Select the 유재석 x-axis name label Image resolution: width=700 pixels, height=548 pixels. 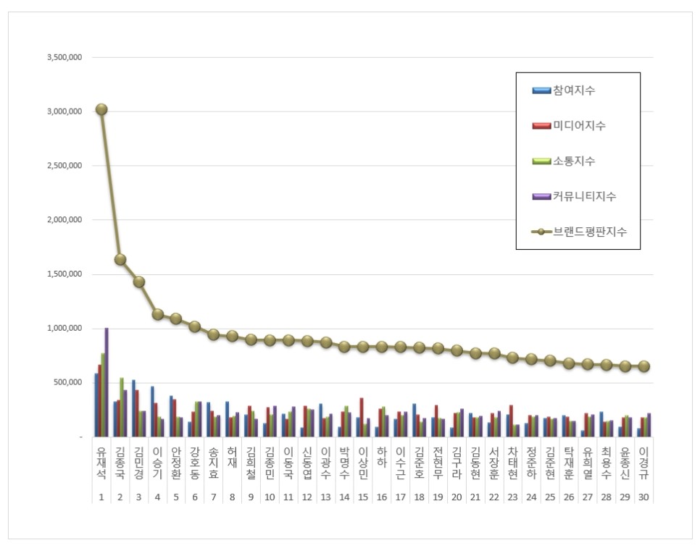tap(101, 463)
